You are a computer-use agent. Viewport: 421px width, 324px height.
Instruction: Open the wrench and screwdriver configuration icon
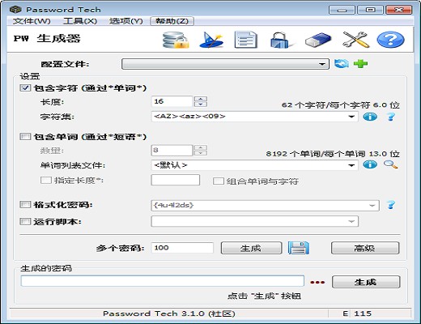355,40
